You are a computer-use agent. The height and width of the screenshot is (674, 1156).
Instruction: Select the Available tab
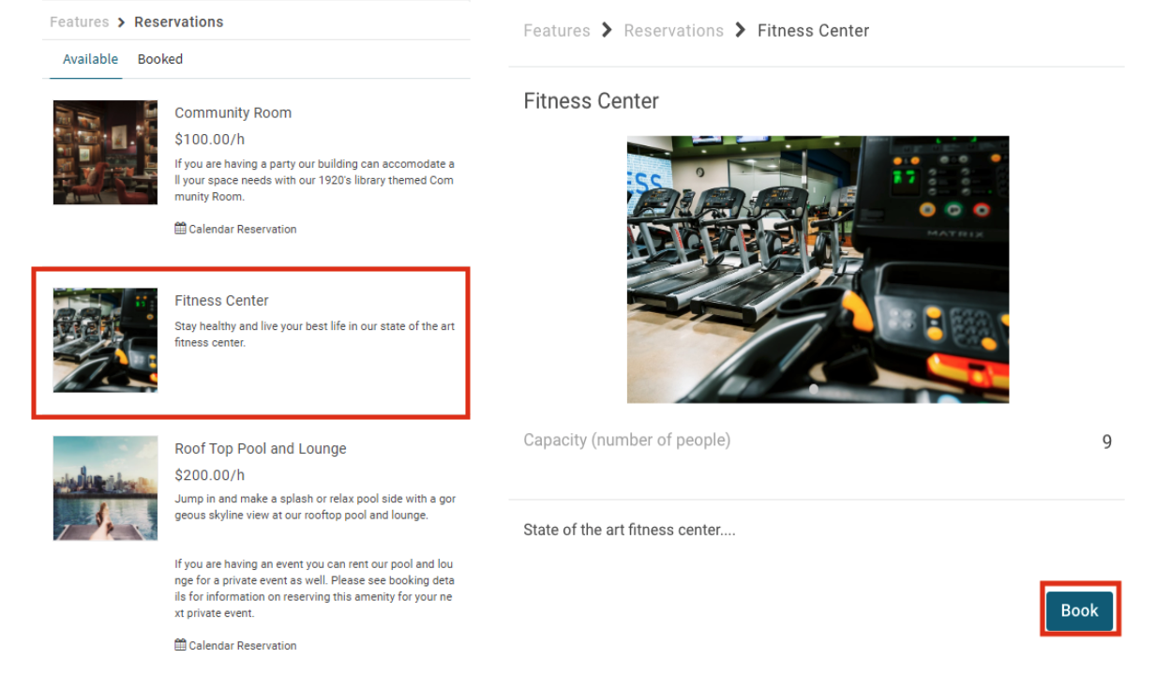(90, 59)
